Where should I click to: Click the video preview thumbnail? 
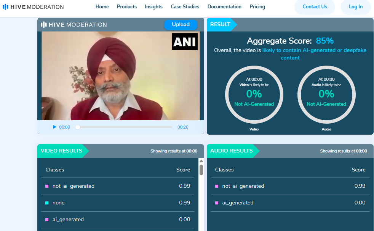[x=120, y=76]
